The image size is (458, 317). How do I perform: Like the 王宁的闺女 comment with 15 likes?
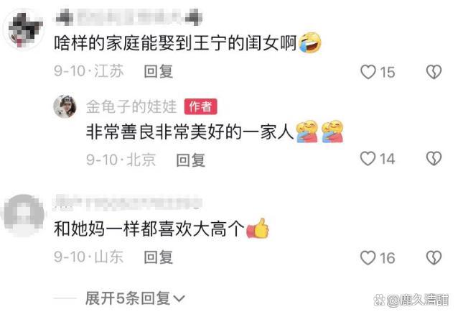tap(368, 72)
